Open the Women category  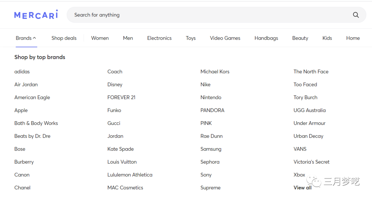[100, 38]
